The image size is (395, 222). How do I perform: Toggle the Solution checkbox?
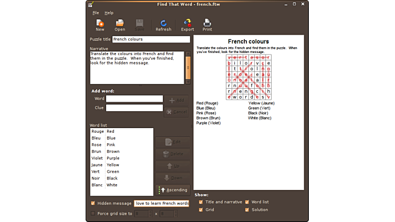point(247,209)
